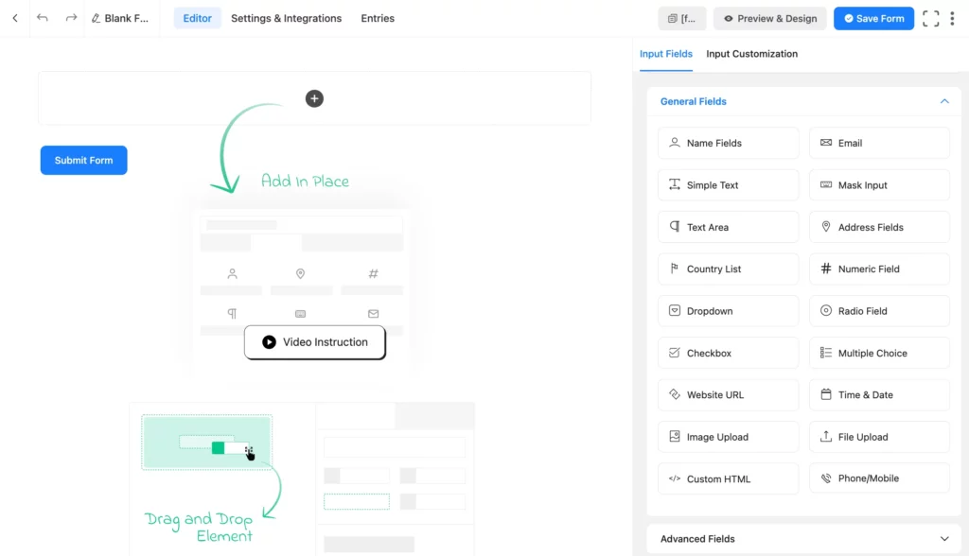Insert a Checkbox field

tap(728, 353)
